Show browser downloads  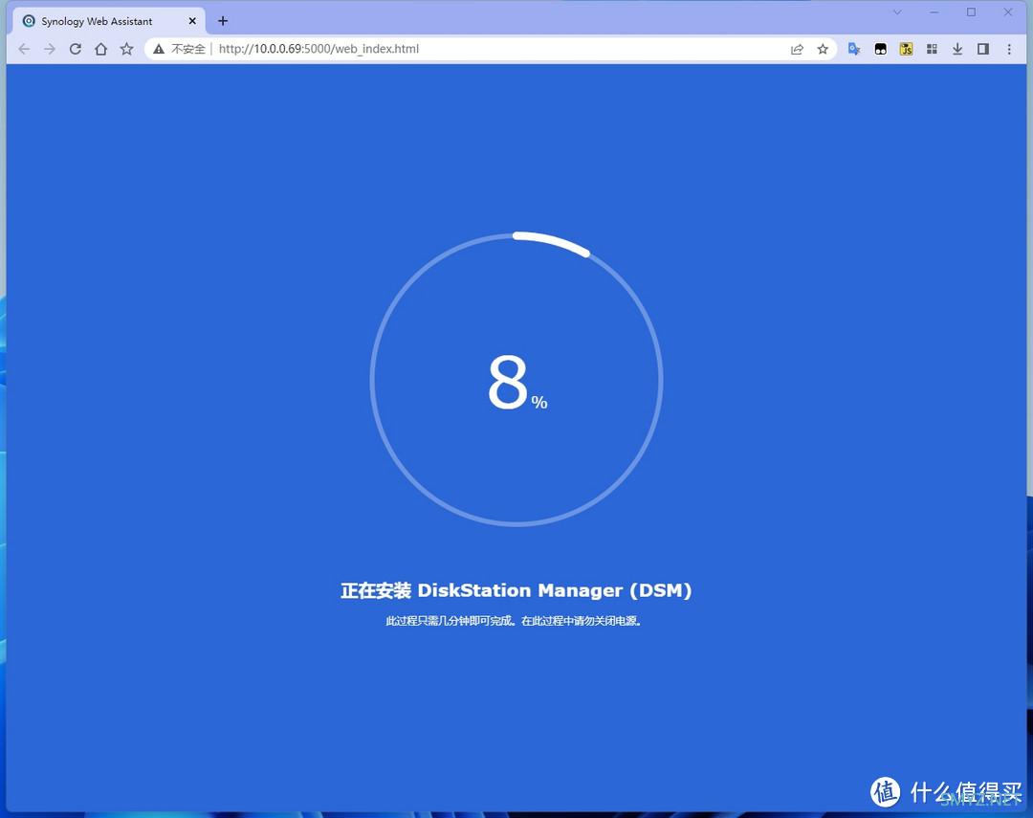click(x=957, y=49)
